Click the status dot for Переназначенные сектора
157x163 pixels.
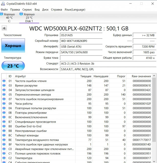pyautogui.click(x=4, y=95)
